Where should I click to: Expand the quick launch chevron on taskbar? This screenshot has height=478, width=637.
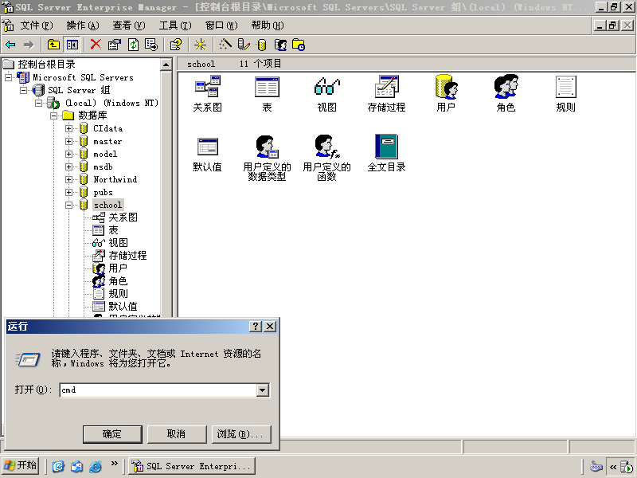pos(115,464)
